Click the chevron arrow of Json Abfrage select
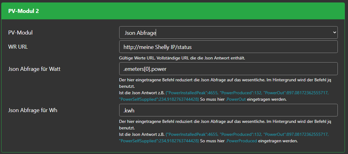348x154 pixels. coord(334,32)
